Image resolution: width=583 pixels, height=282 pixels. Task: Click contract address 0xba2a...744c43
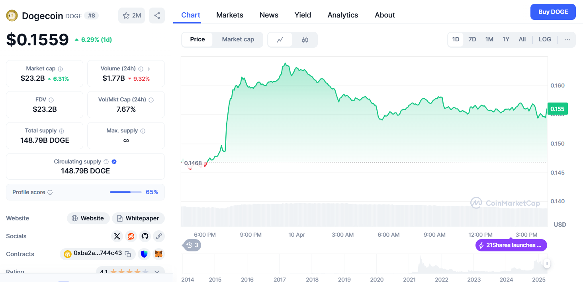point(98,253)
